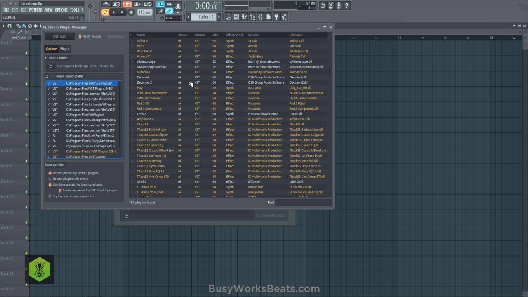This screenshot has width=528, height=297.
Task: Open the playlist view icon
Action: (x=229, y=17)
